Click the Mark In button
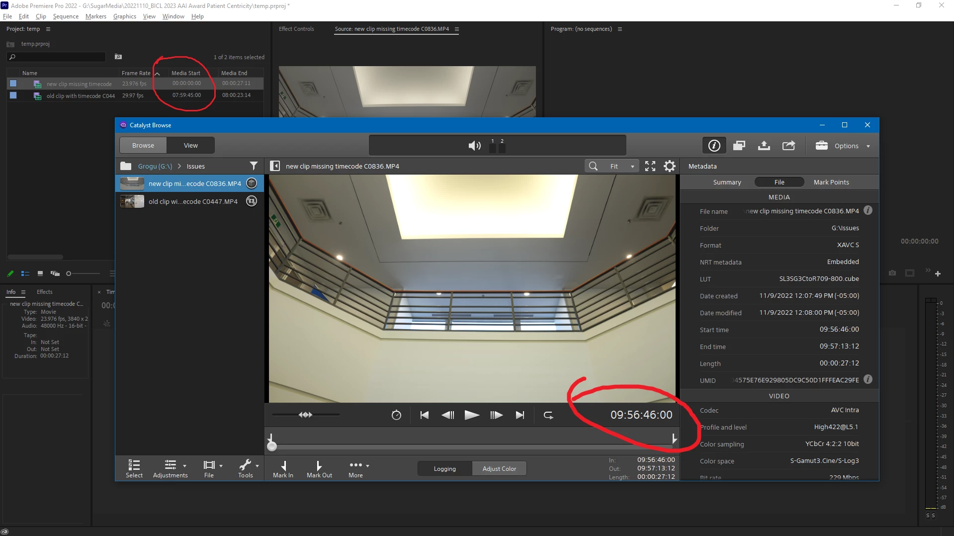 (283, 469)
